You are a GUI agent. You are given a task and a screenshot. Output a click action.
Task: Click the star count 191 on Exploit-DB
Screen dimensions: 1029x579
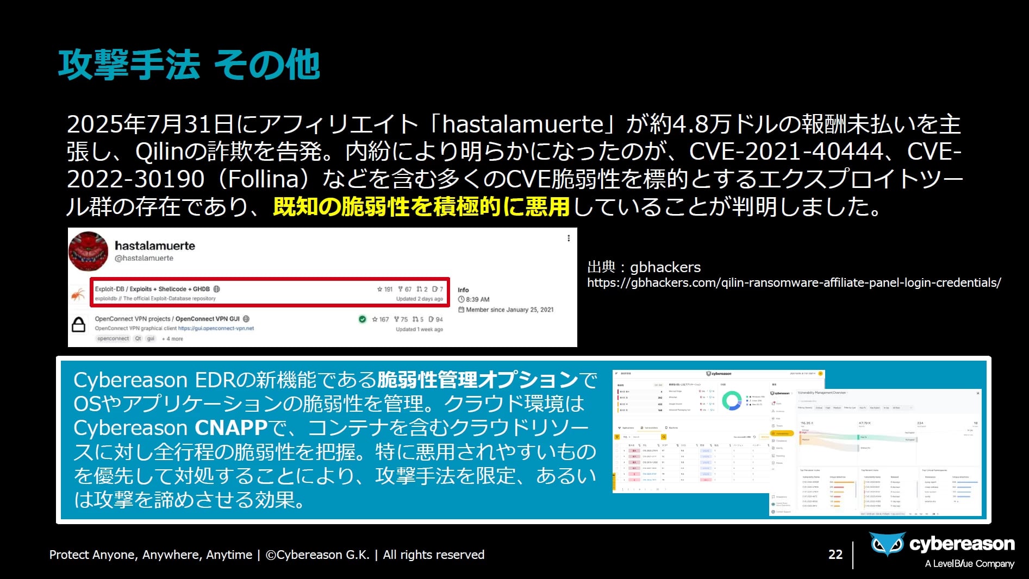click(x=385, y=289)
